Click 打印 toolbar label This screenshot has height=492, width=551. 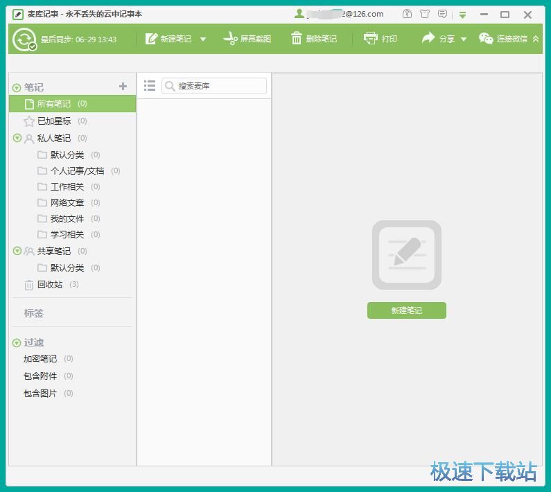click(x=390, y=39)
